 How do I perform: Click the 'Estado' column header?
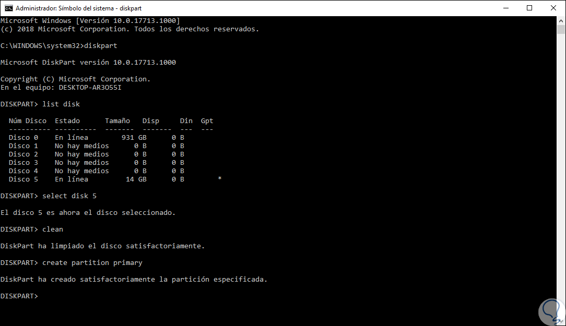[67, 121]
